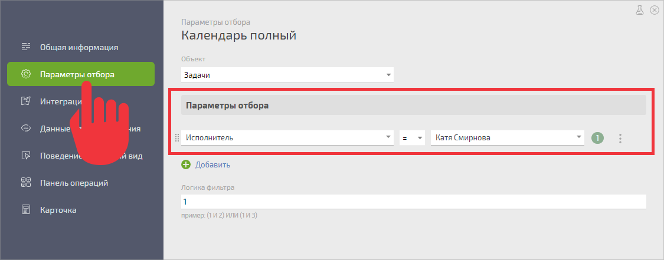Open the Катя Смирнова value dropdown

tap(508, 138)
